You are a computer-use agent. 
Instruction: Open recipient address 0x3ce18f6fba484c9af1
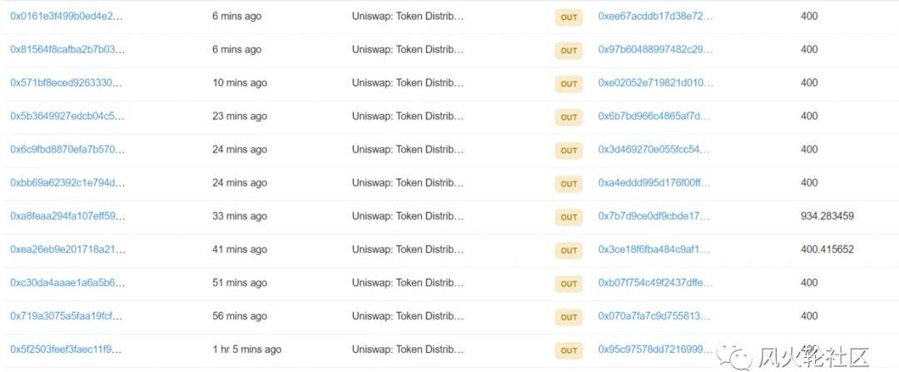pyautogui.click(x=655, y=249)
